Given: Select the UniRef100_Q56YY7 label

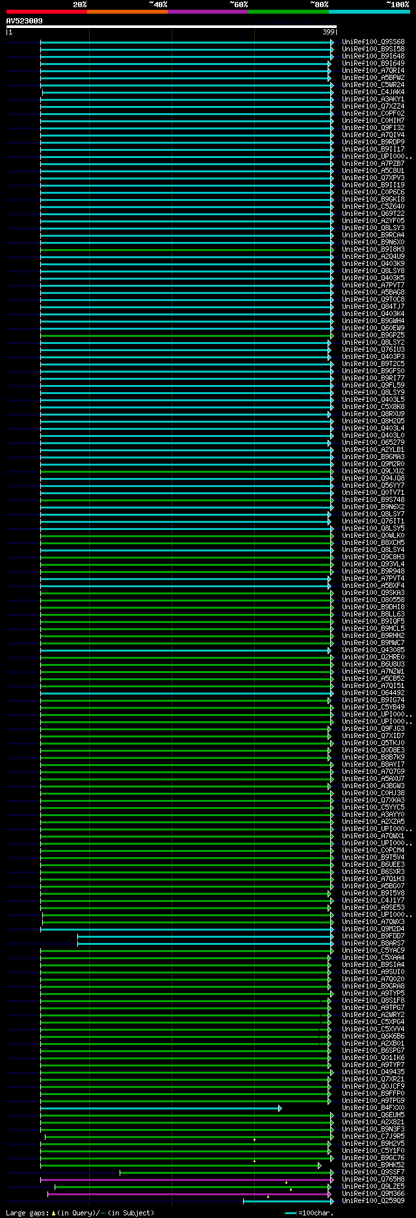Looking at the screenshot, I should [373, 486].
